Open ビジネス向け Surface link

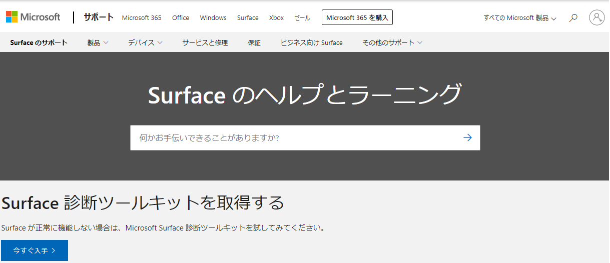click(x=312, y=42)
